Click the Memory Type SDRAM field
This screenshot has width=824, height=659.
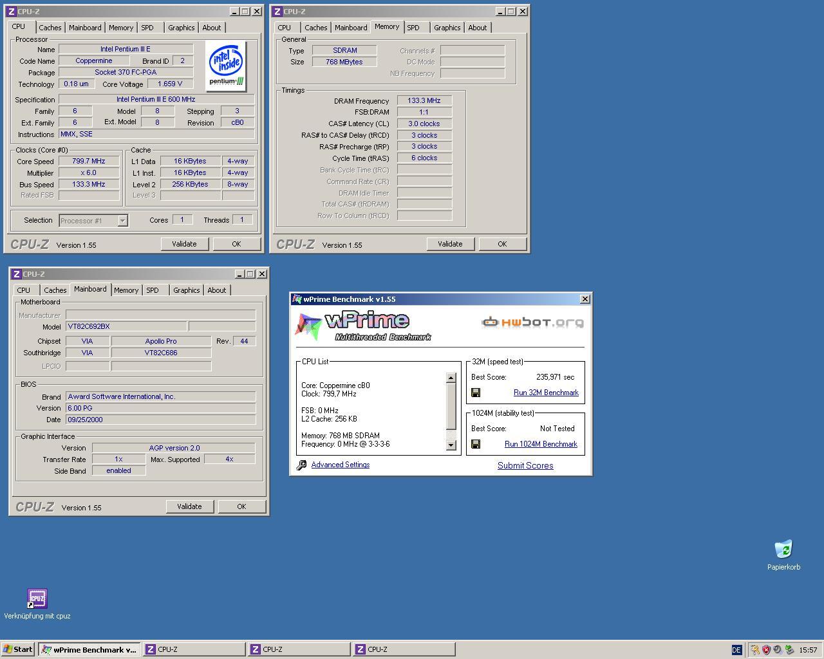(344, 50)
